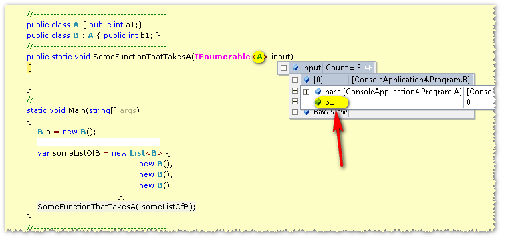Viewport: 506px width, 242px height.
Task: Click the b1 value 0
Action: click(x=469, y=103)
